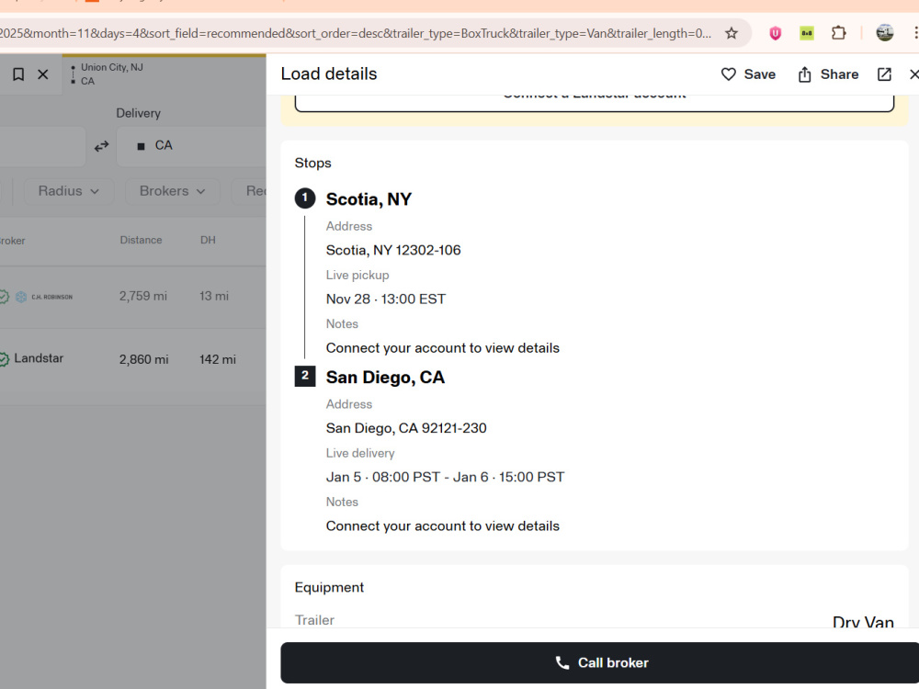Open the uBlock shield extension icon
Screen dimensions: 919x689
[x=775, y=33]
